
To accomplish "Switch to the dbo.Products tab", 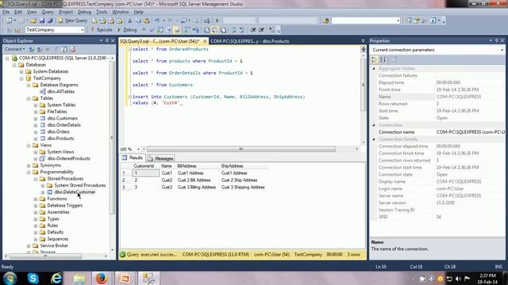I will click(x=250, y=41).
